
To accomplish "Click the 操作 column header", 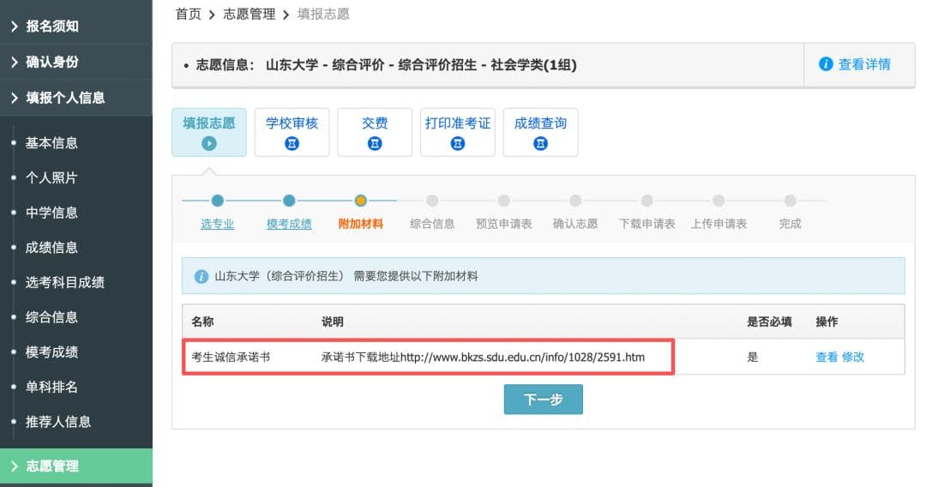I will [x=827, y=322].
